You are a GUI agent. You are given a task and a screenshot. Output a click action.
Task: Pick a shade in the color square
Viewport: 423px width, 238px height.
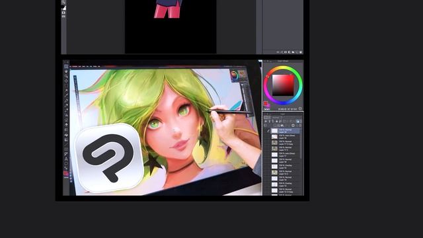pos(283,85)
